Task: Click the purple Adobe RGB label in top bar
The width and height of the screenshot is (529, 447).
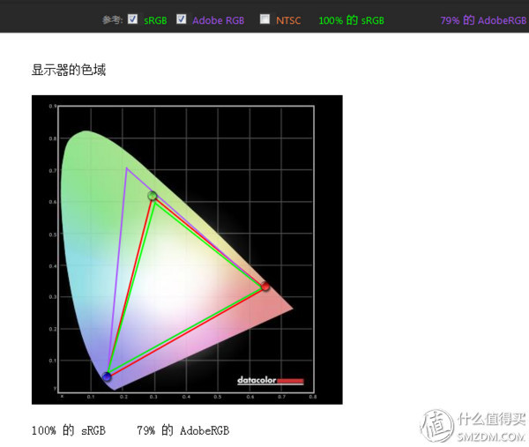Action: pyautogui.click(x=220, y=19)
